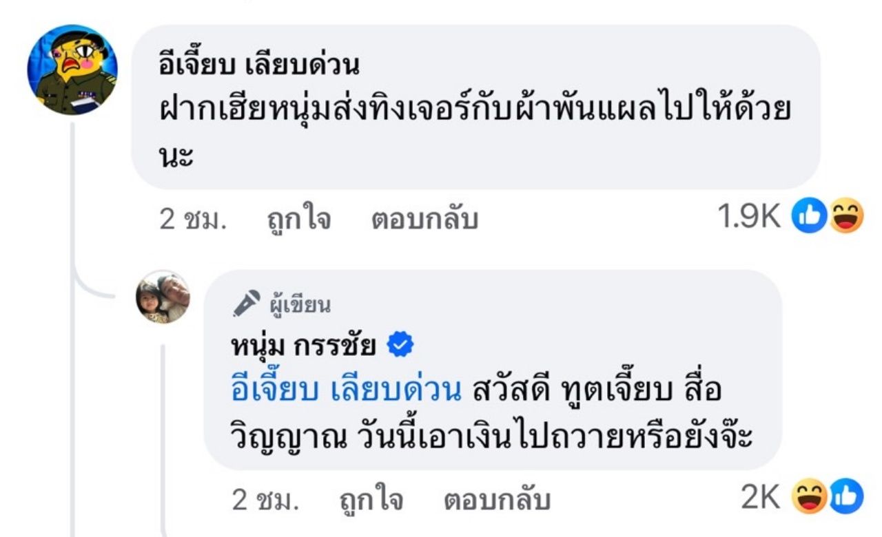Click the yellow cartoon avatar of the top commenter
Viewport: 882px width, 537px height.
pos(72,70)
